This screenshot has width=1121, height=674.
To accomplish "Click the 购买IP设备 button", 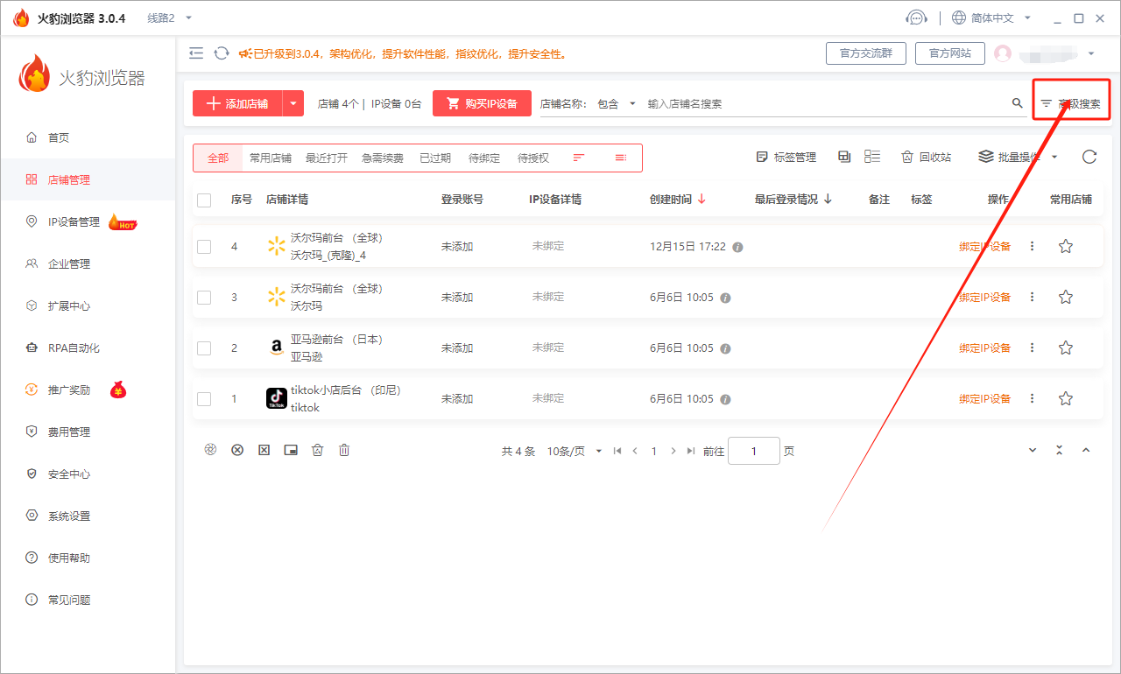I will click(x=482, y=103).
